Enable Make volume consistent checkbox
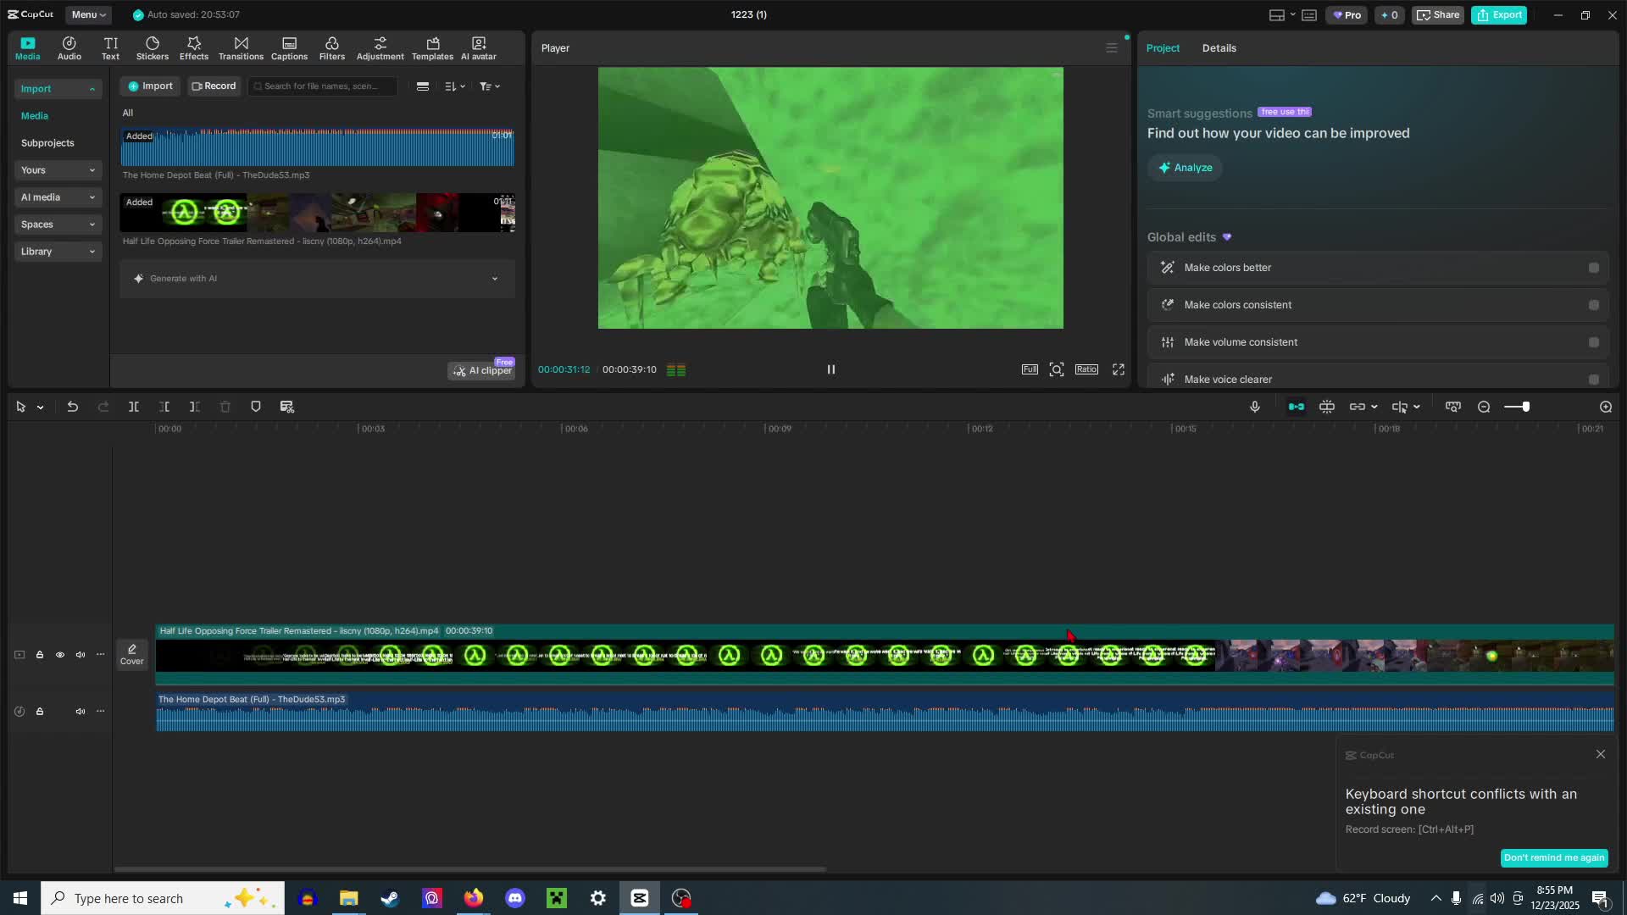1627x915 pixels. [x=1594, y=342]
